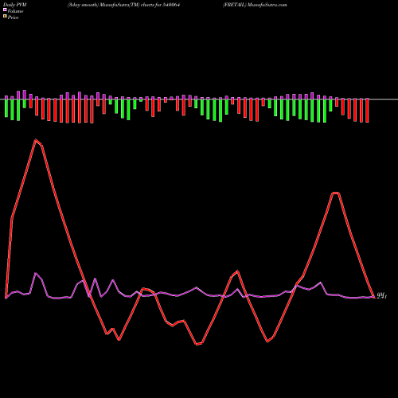Click the Price legend color swatch
Viewport: 398px width, 398px height.
5,17
